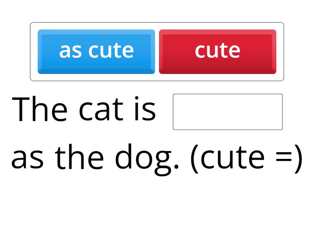This screenshot has width=314, height=236.
Task: Click the answer choices container at the top
Action: tap(157, 51)
